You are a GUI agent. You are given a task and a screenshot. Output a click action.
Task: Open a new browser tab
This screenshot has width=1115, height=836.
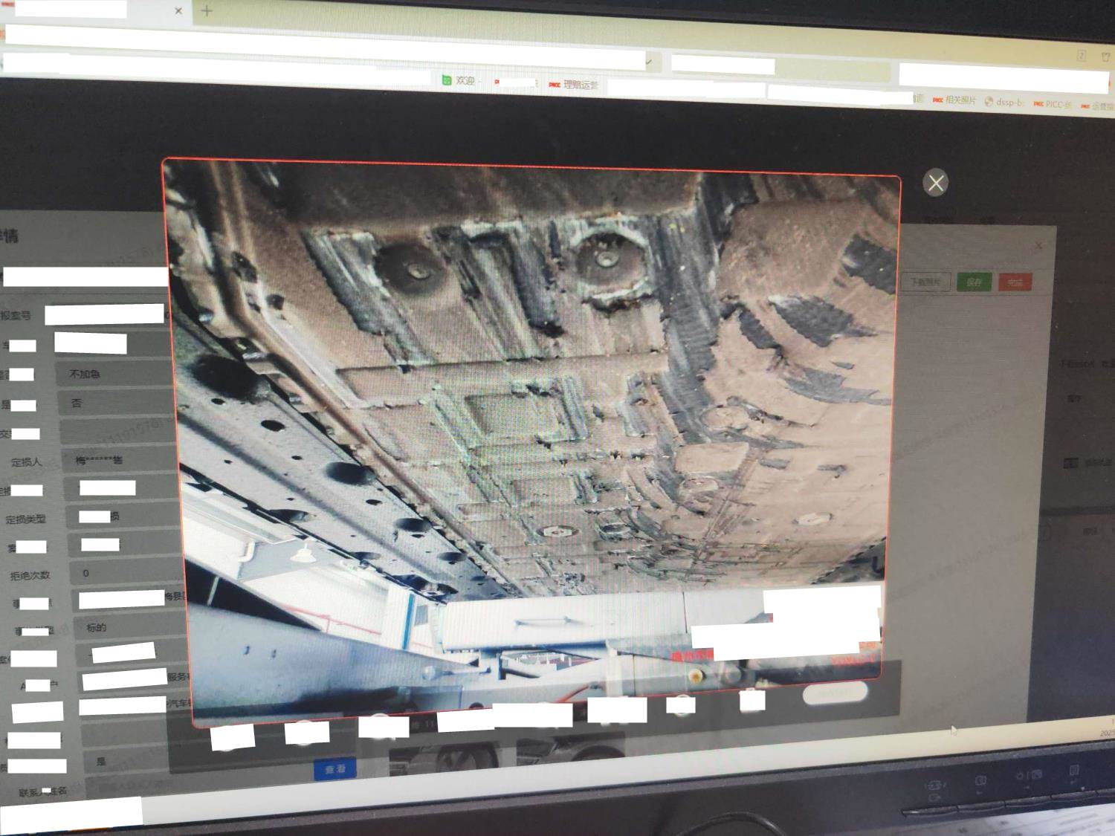point(207,11)
